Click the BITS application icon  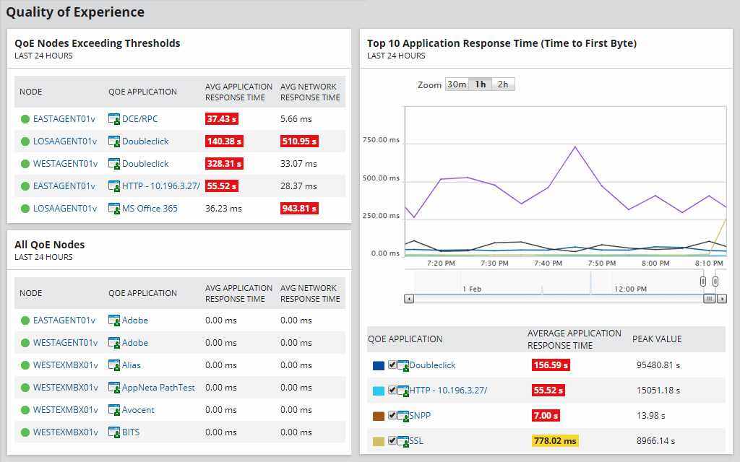114,432
